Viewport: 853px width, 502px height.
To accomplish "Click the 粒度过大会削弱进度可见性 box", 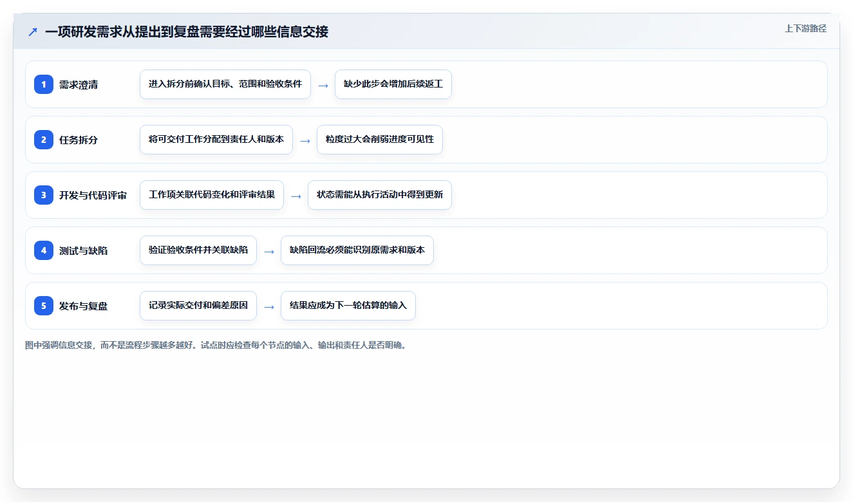I will pyautogui.click(x=380, y=140).
